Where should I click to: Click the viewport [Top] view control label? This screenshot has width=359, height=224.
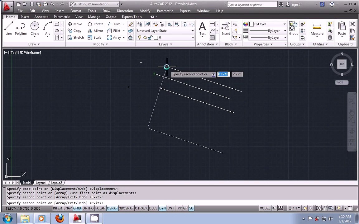tap(13, 53)
